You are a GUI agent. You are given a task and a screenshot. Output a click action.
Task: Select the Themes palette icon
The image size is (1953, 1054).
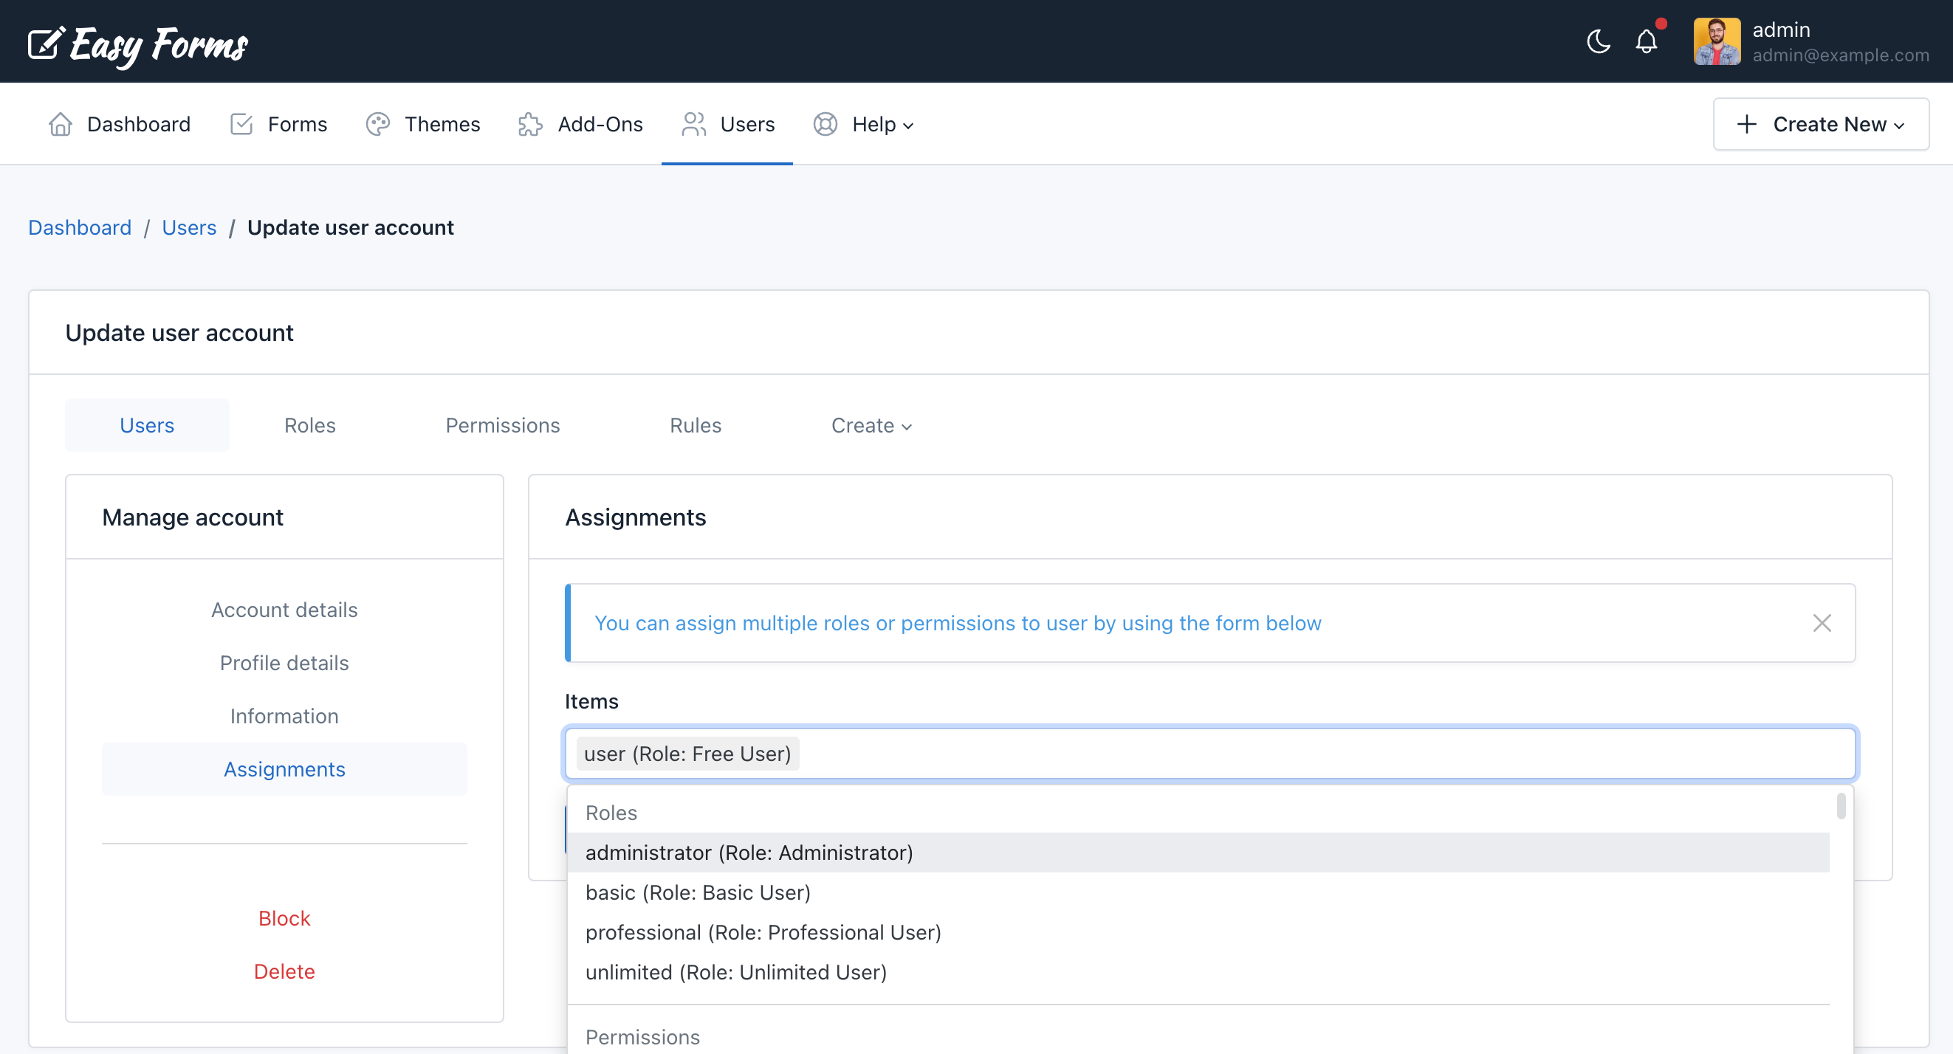(378, 123)
